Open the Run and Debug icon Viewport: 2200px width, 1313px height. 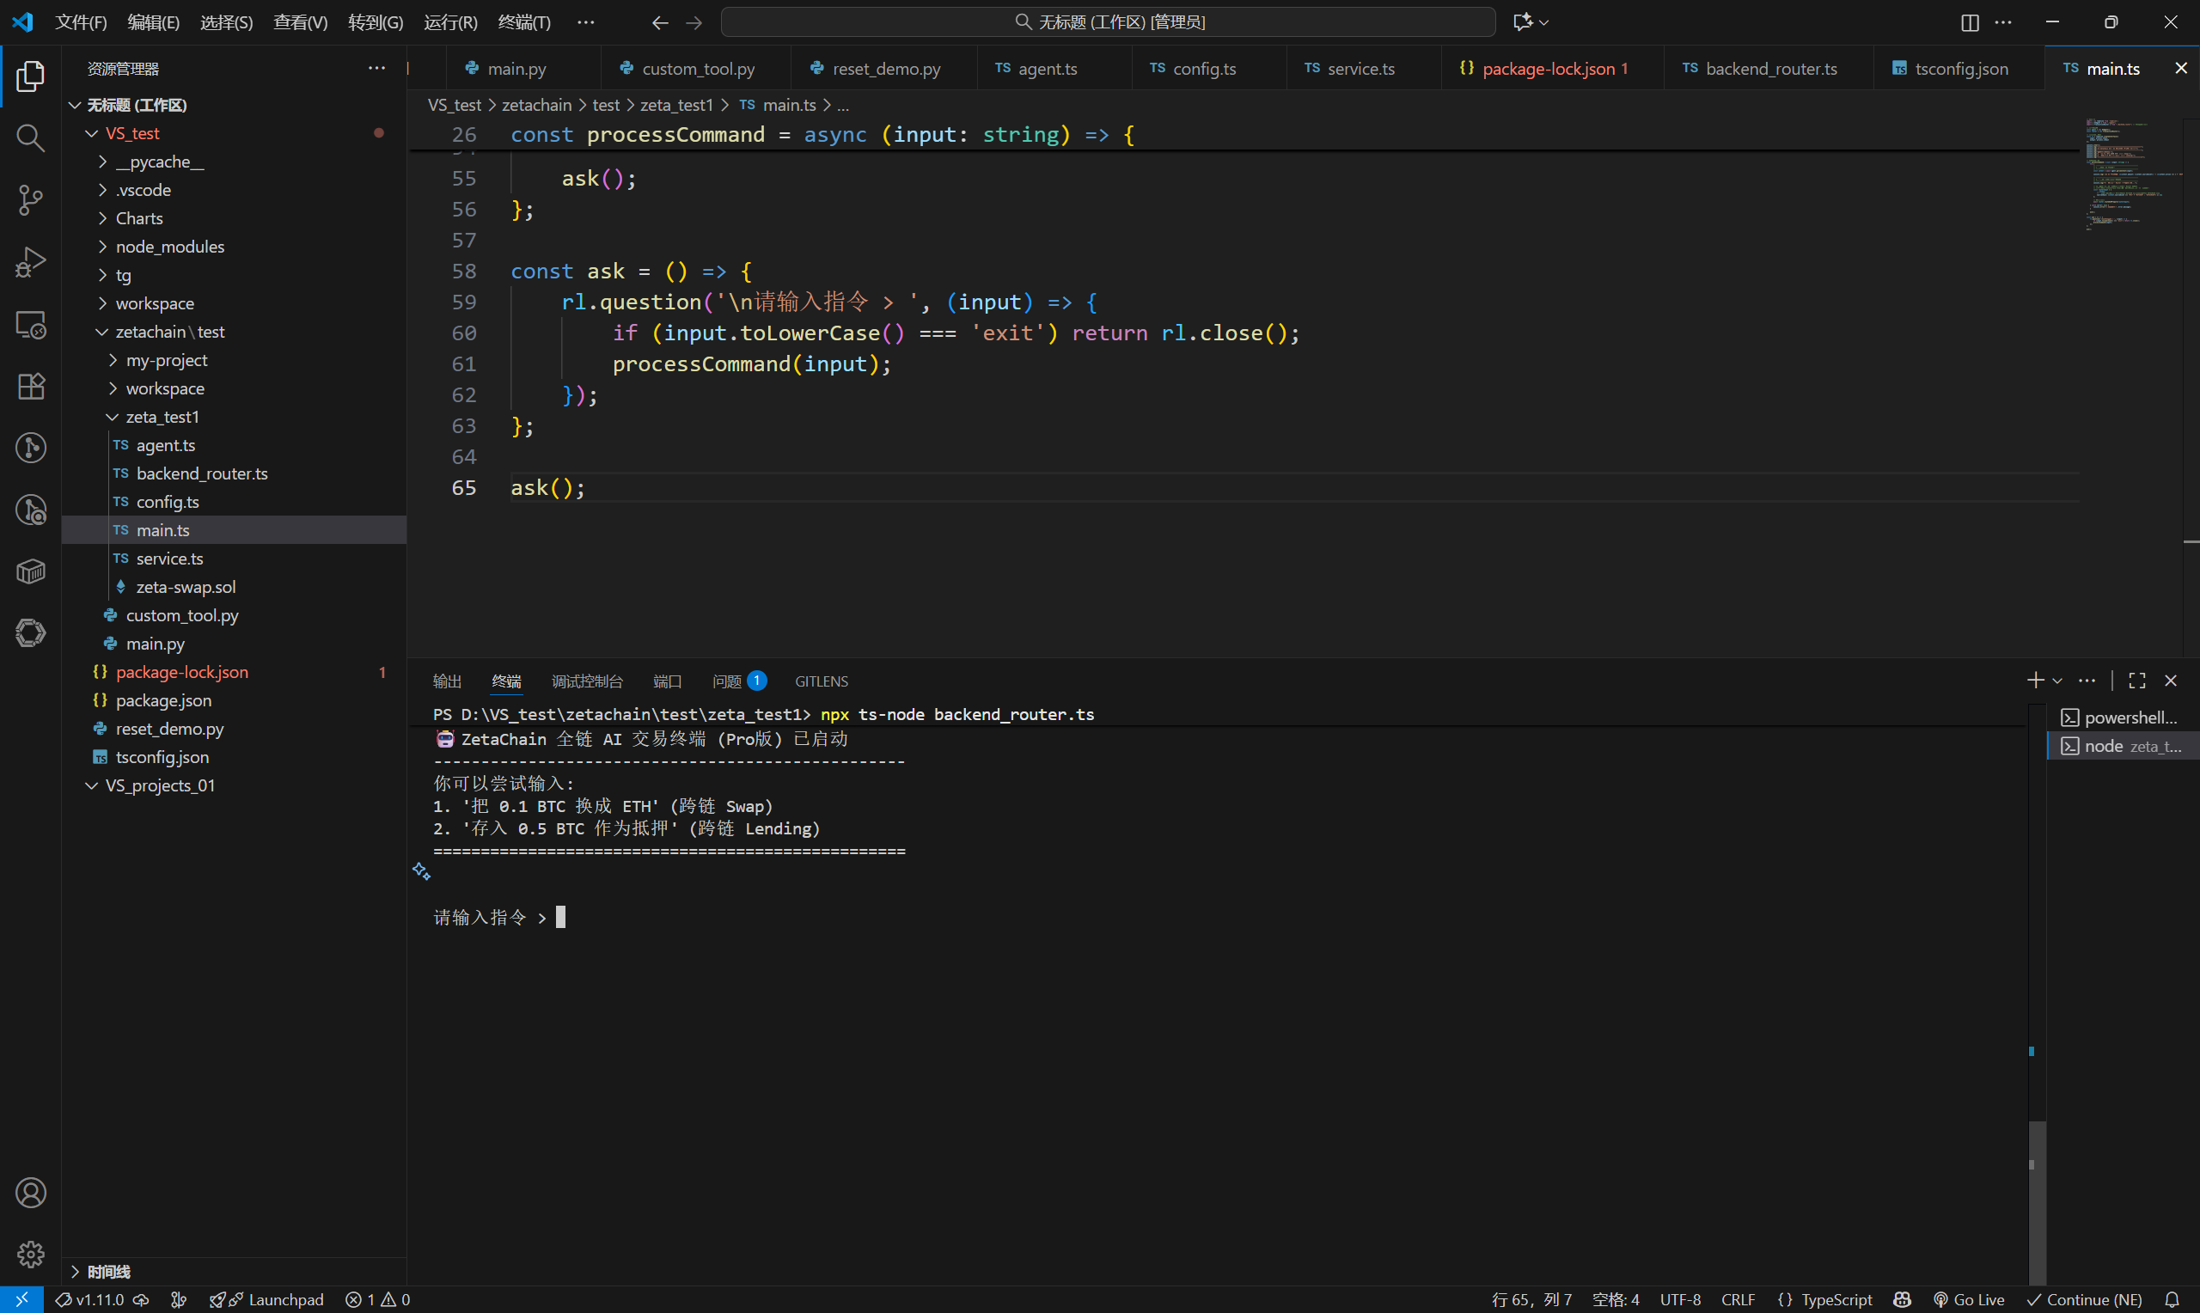30,262
